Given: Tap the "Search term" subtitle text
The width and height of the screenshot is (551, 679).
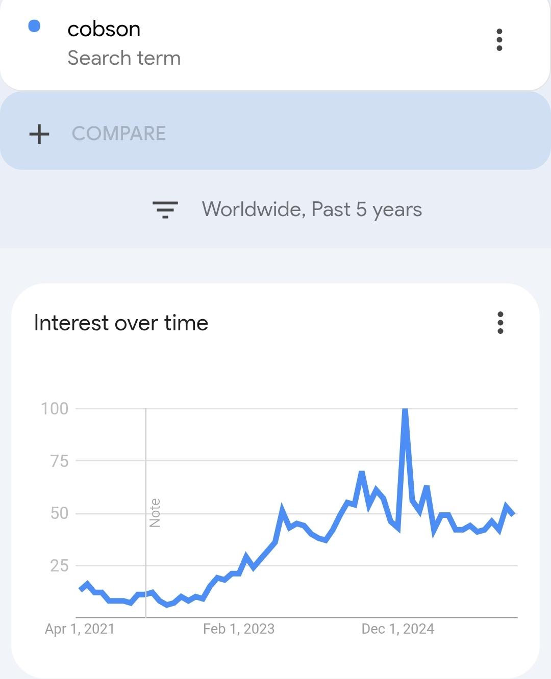Looking at the screenshot, I should coord(124,58).
